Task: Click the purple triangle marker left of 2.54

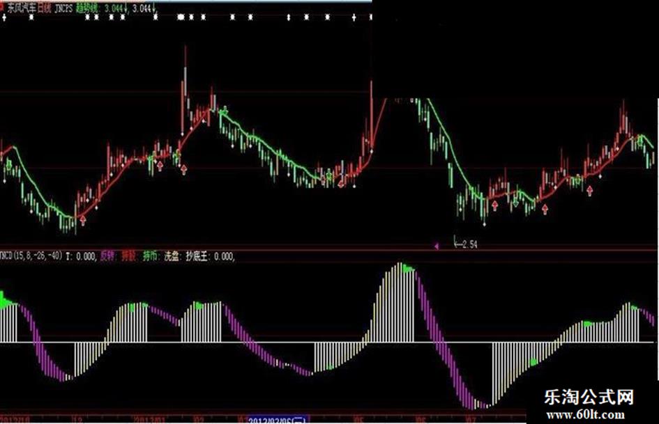Action: tap(437, 245)
